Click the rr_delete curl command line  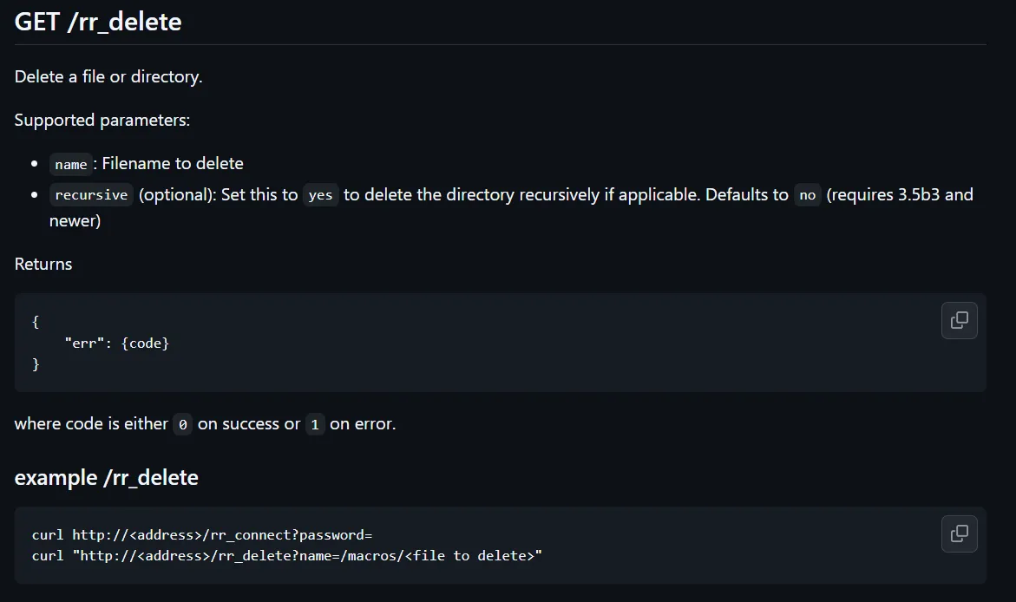(286, 555)
